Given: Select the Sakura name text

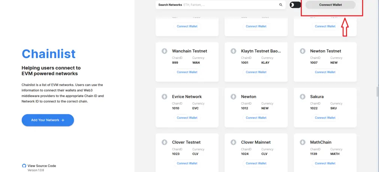Looking at the screenshot, I should click(317, 97).
